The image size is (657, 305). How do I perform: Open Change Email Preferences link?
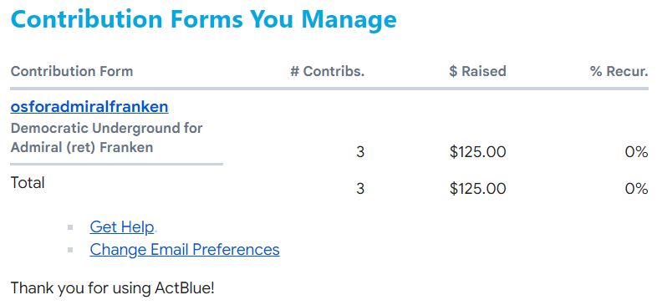(185, 249)
